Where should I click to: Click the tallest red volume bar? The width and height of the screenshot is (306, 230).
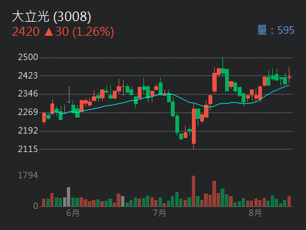click(193, 191)
